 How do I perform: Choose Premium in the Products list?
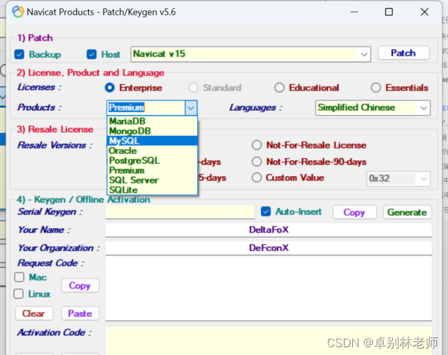pyautogui.click(x=152, y=170)
